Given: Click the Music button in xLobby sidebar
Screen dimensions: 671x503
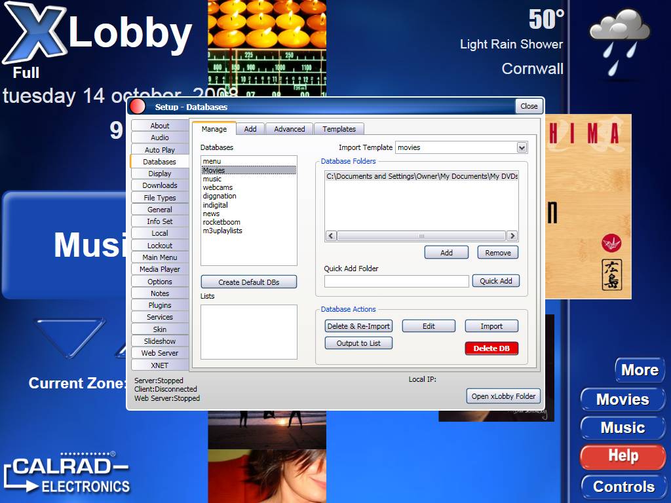Looking at the screenshot, I should (x=623, y=428).
